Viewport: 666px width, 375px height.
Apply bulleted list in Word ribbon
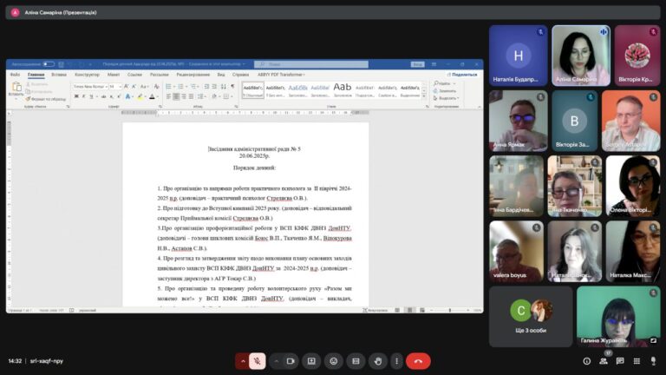[168, 86]
